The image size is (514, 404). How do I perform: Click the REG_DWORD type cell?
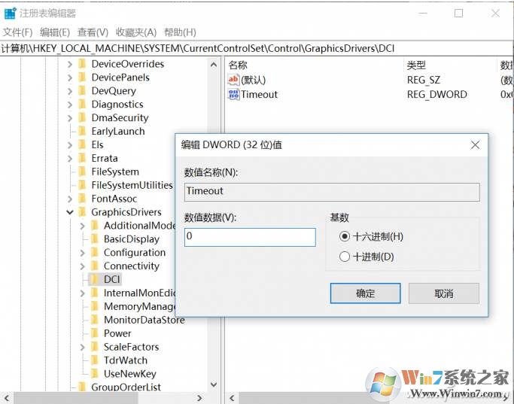tap(437, 94)
